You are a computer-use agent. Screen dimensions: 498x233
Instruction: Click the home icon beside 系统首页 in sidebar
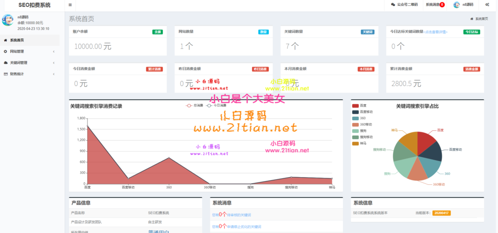[5, 40]
